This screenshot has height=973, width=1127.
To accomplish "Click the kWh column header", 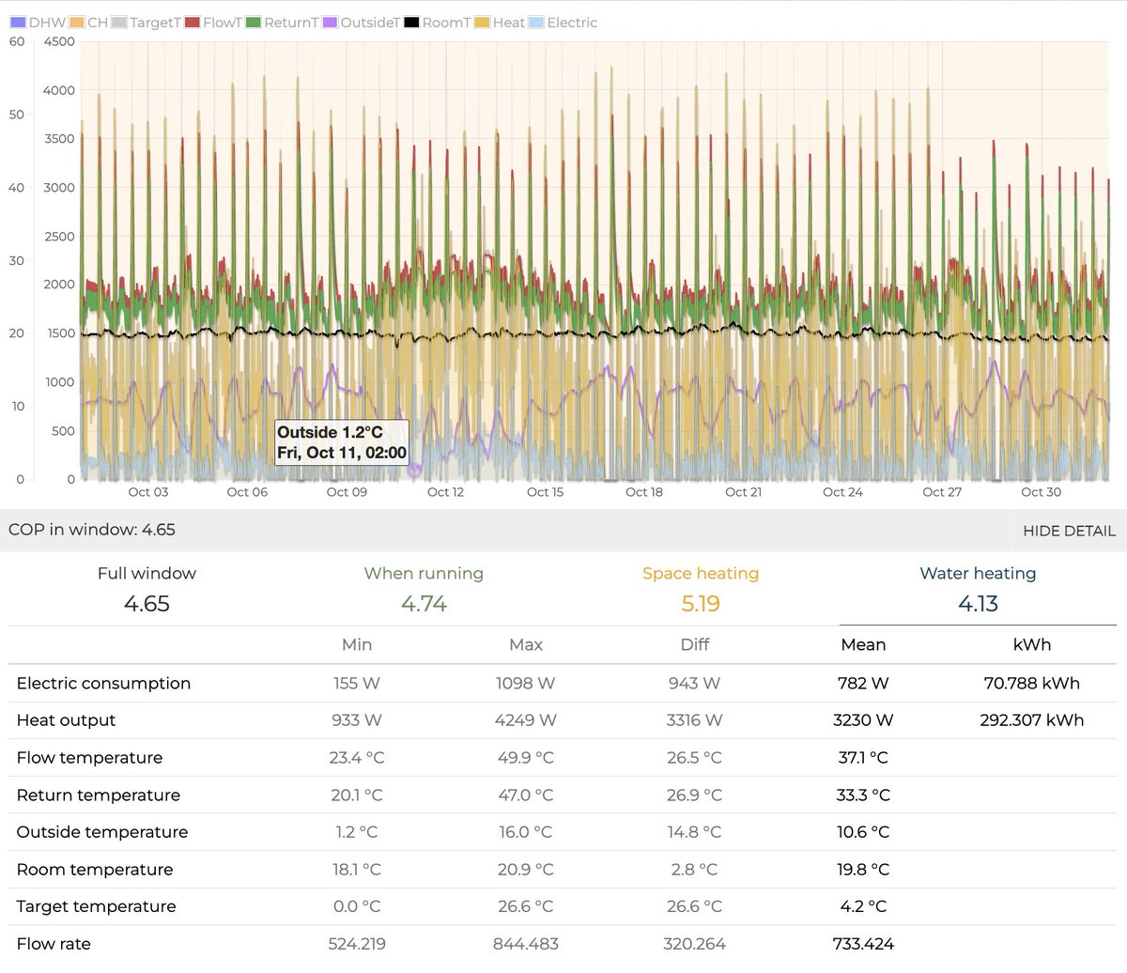I will [1032, 645].
